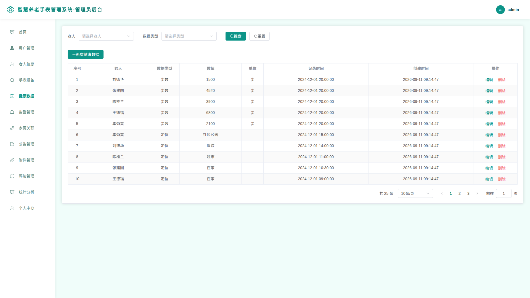Click 新增健康数据 button
The width and height of the screenshot is (530, 298).
pos(86,54)
